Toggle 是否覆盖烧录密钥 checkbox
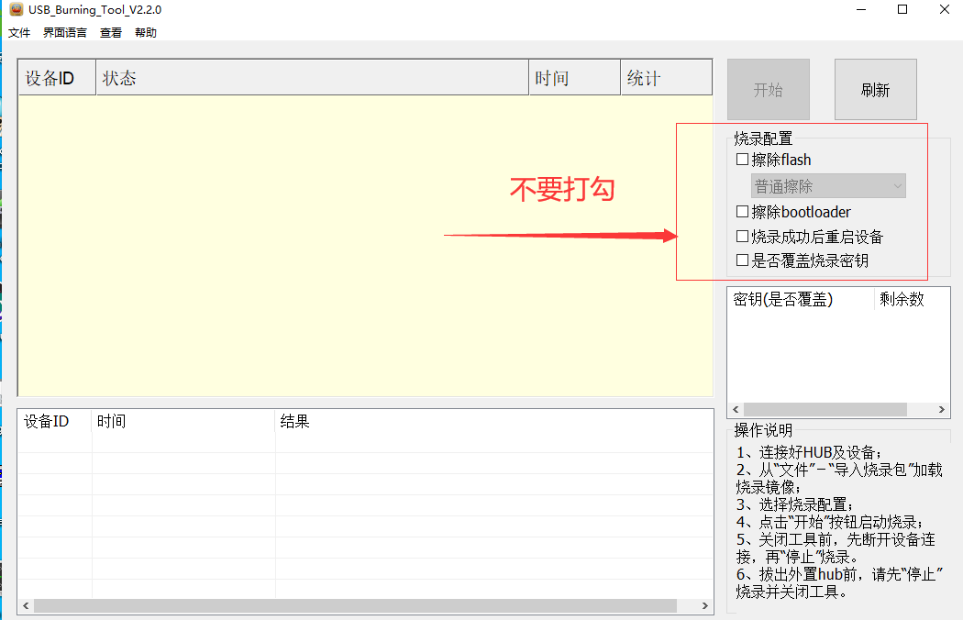The width and height of the screenshot is (963, 620). pyautogui.click(x=742, y=260)
